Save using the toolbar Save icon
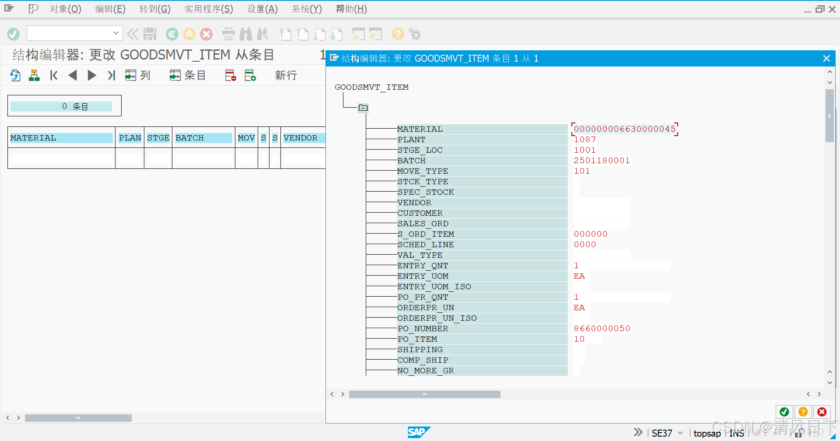 point(150,34)
